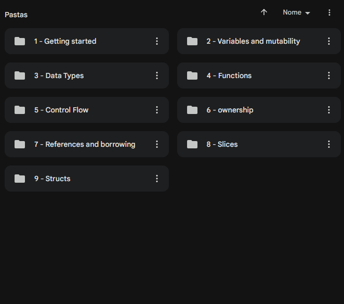
Task: Click folder icon of 8 - Slices
Action: [192, 144]
